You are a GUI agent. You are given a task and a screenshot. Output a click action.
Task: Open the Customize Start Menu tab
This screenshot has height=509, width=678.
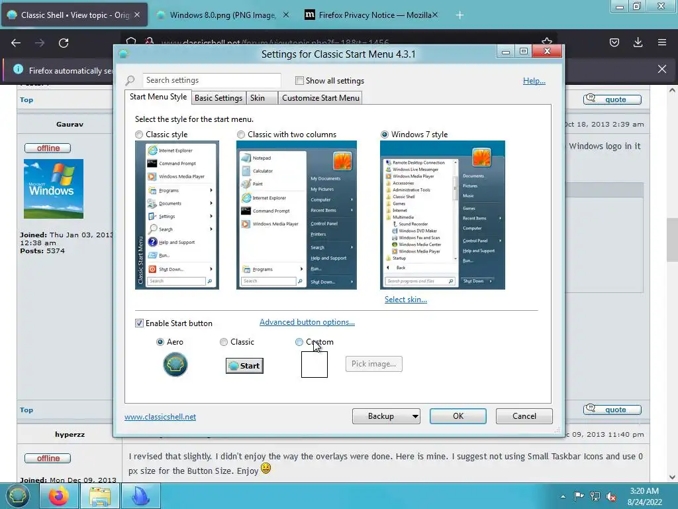point(320,98)
